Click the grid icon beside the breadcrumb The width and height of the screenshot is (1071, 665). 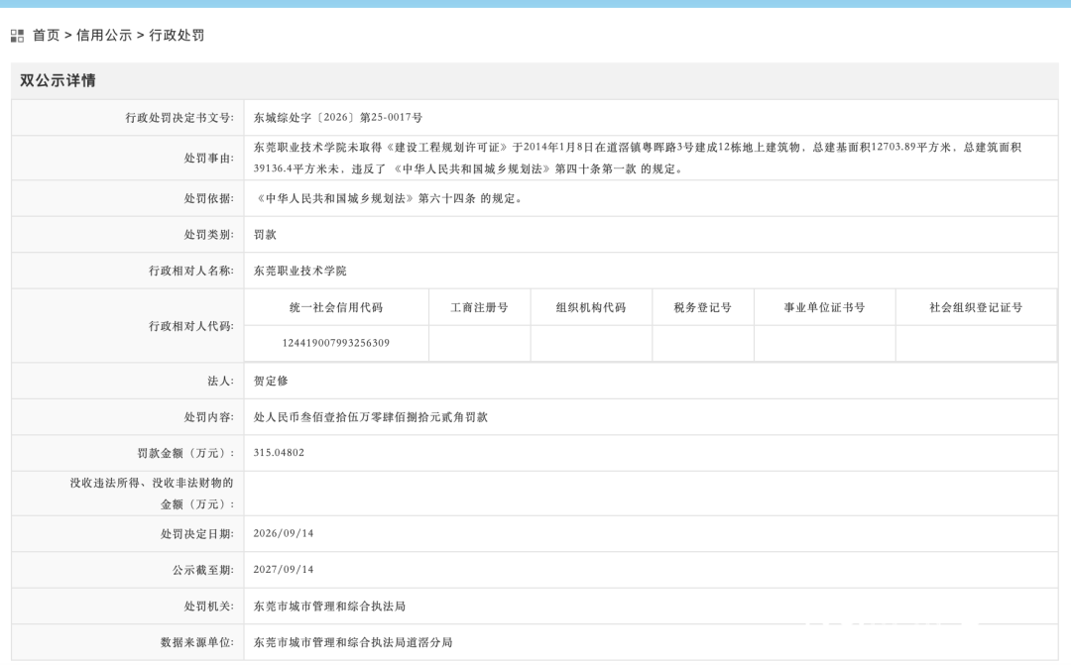point(17,36)
